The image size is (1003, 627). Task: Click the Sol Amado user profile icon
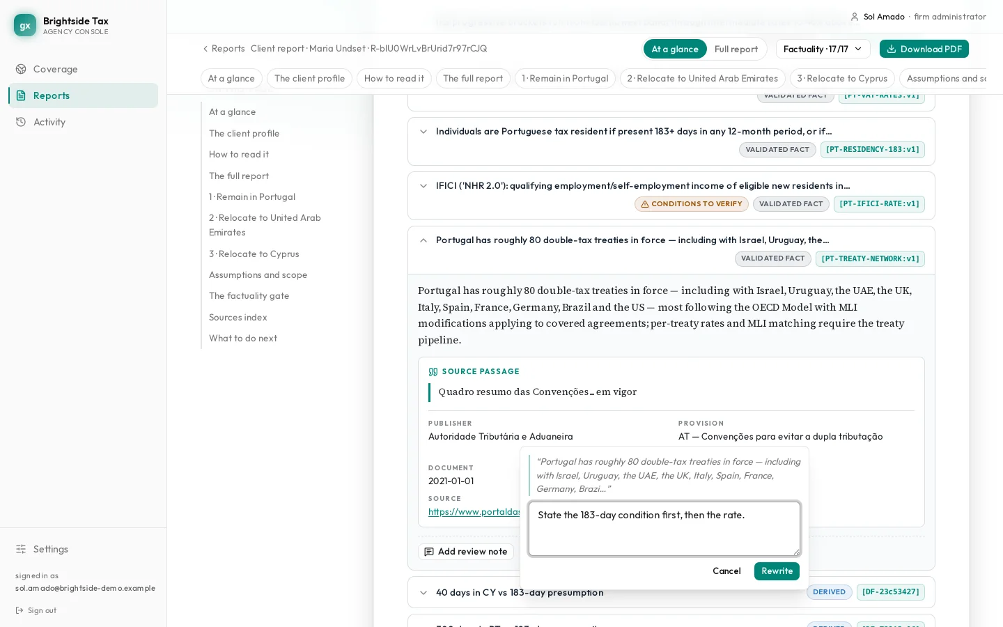point(855,17)
